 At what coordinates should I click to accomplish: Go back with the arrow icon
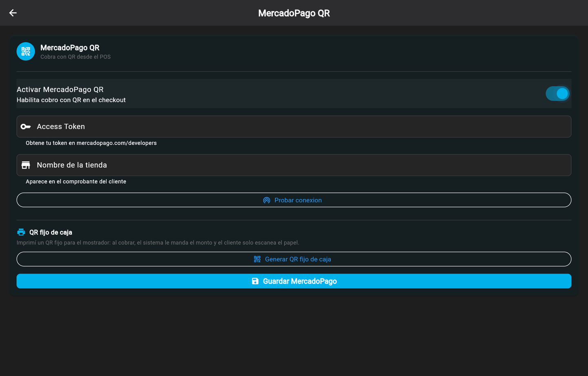coord(13,13)
